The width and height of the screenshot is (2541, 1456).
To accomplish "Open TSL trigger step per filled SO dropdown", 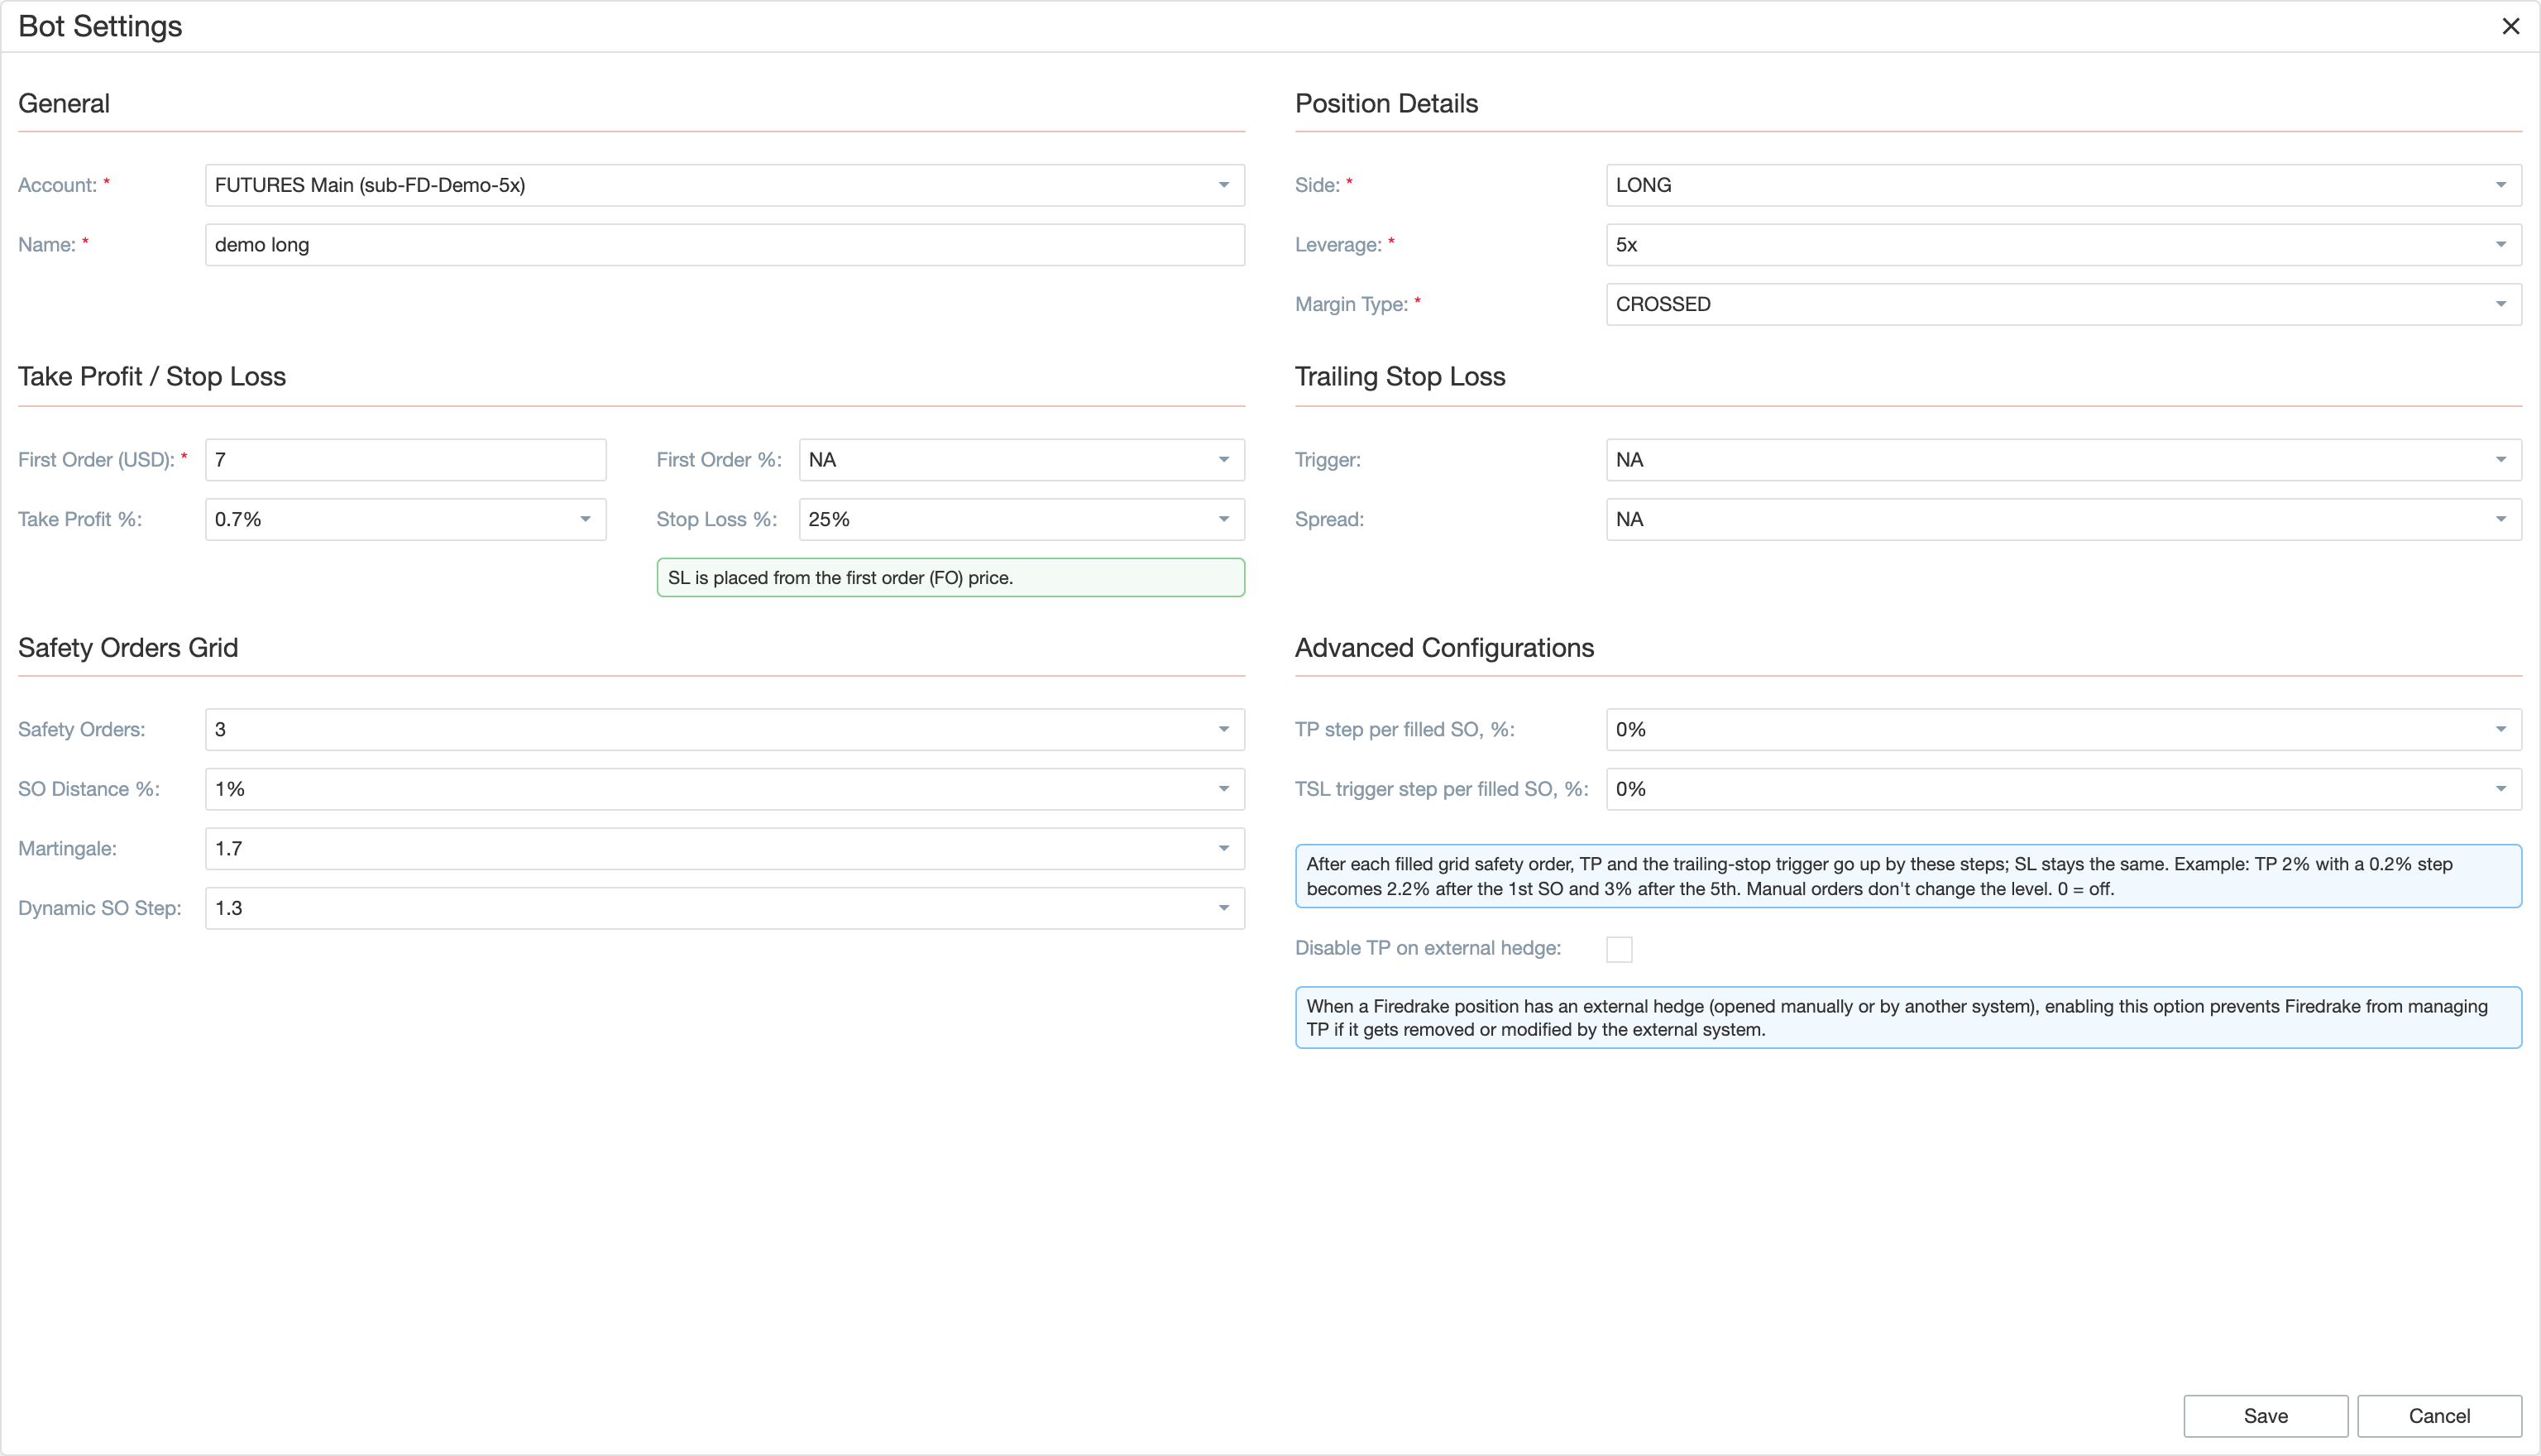I will click(x=2063, y=789).
